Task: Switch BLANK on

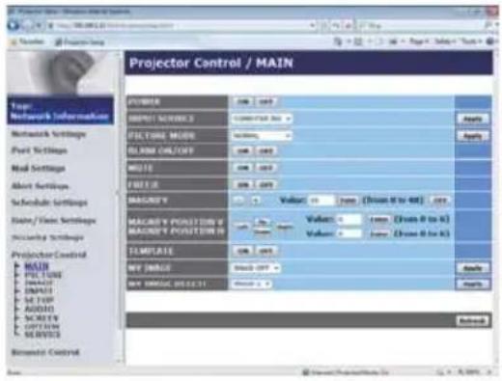Action: [243, 150]
